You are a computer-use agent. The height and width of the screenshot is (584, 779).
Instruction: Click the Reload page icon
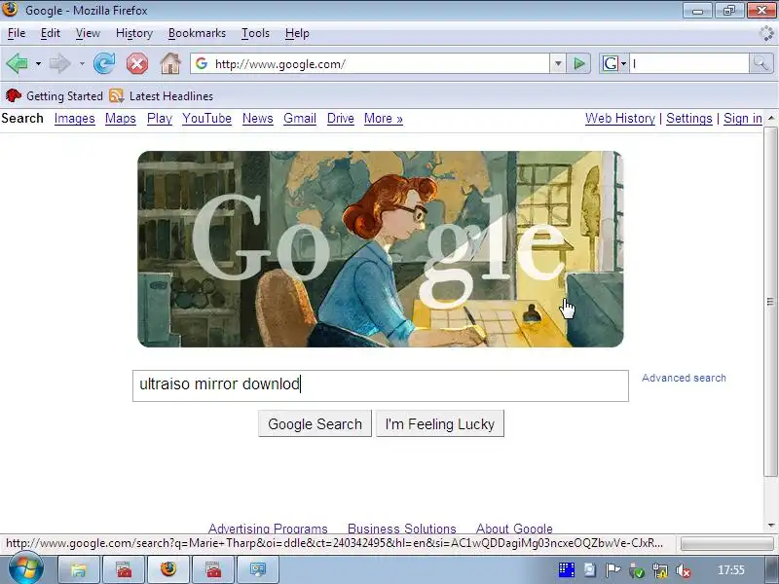pyautogui.click(x=104, y=63)
